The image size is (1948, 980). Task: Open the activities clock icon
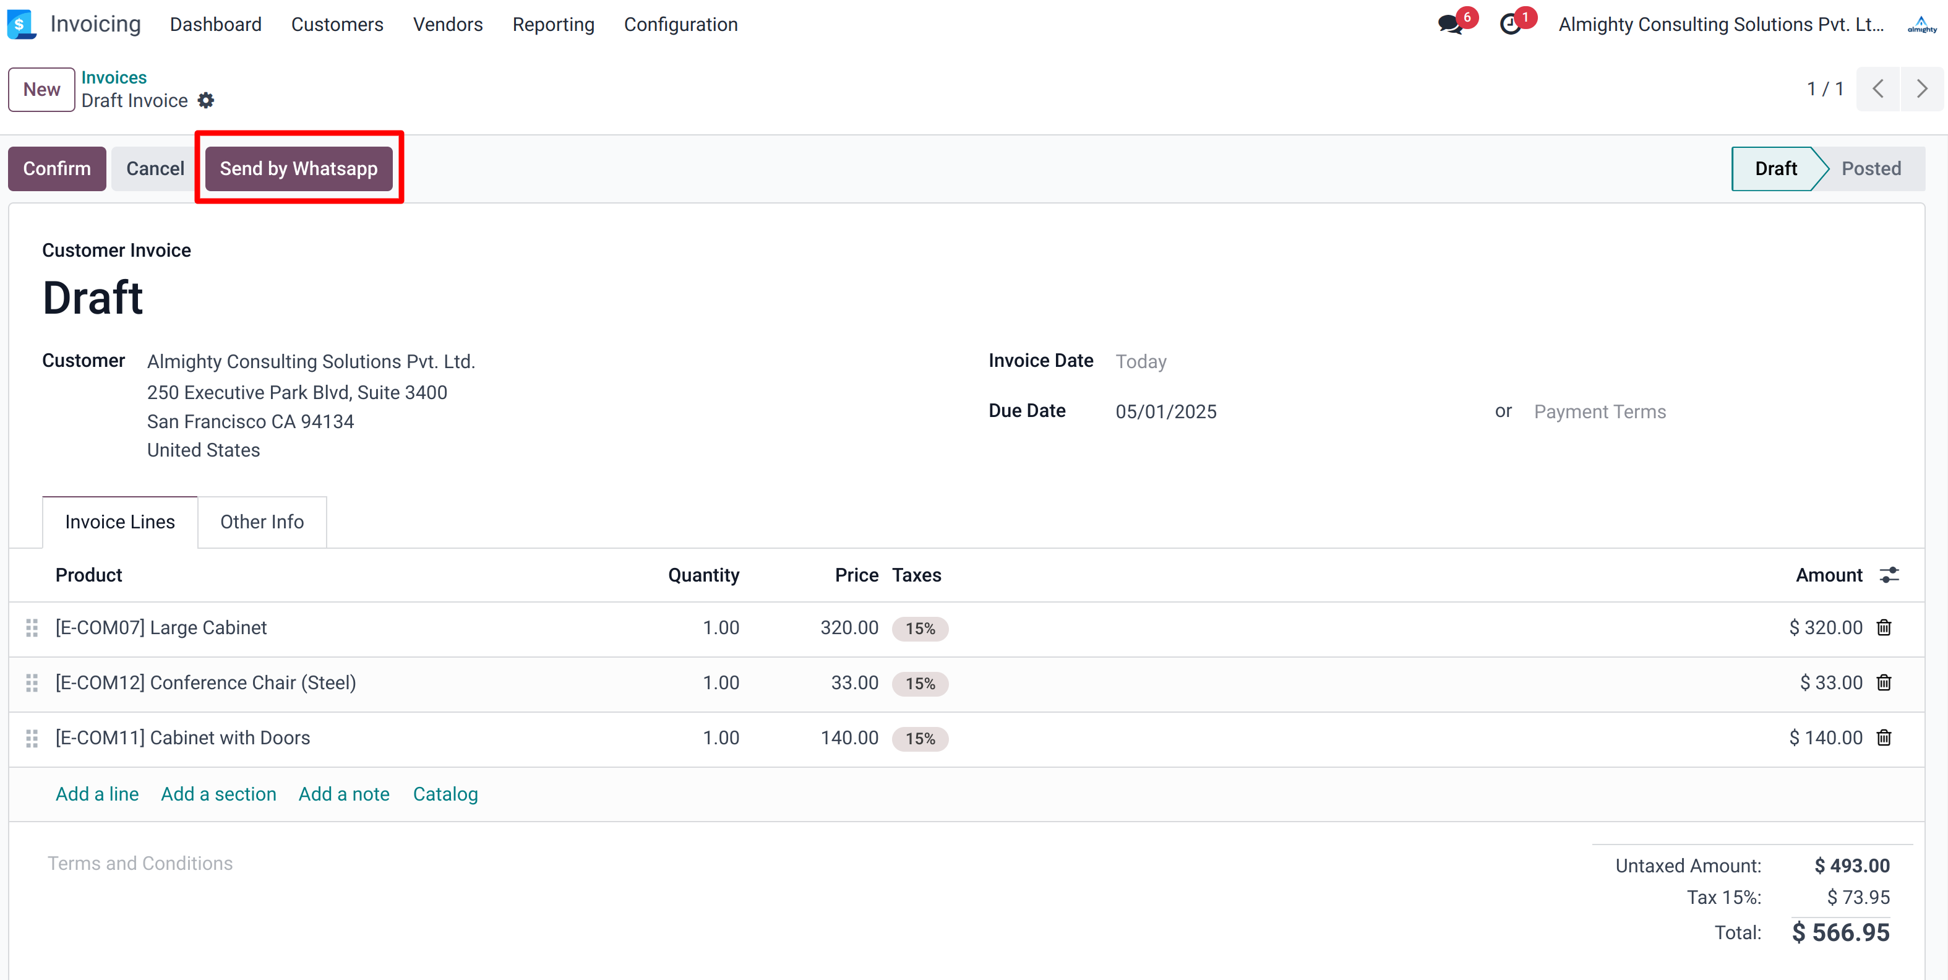pyautogui.click(x=1511, y=24)
